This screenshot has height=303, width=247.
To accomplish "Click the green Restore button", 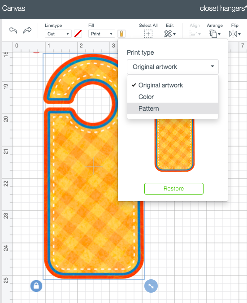I will coord(174,189).
